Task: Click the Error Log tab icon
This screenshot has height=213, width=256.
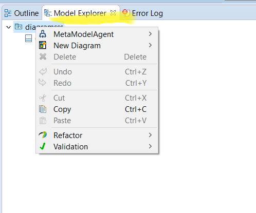Action: tap(126, 13)
